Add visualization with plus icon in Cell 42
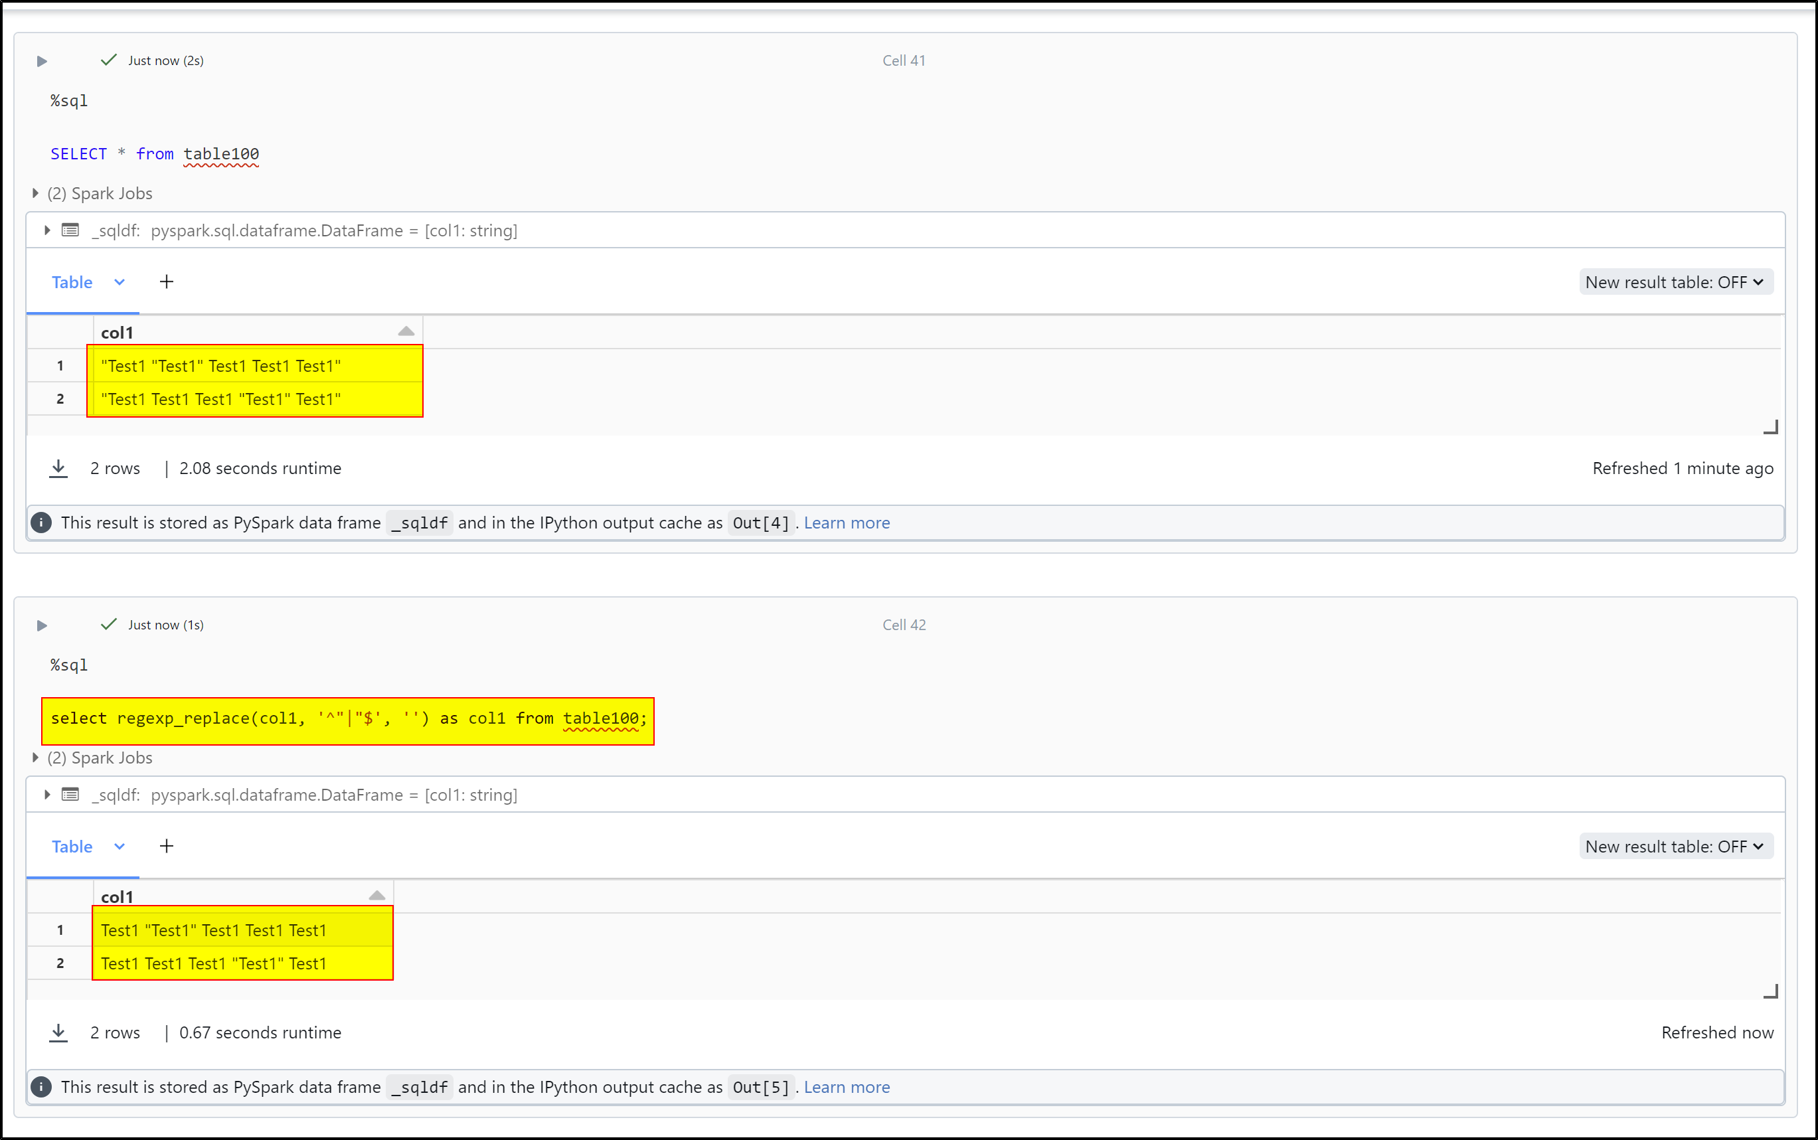 [167, 846]
